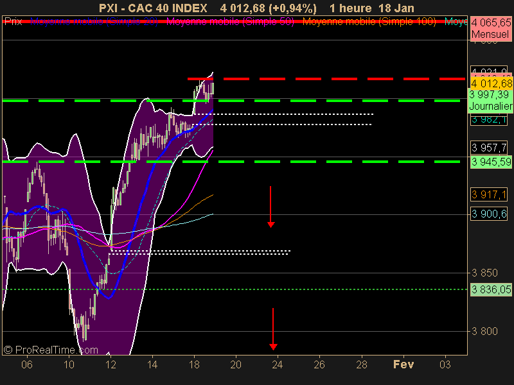
Task: Click the 'Fev' month label on time axis
Action: click(403, 364)
